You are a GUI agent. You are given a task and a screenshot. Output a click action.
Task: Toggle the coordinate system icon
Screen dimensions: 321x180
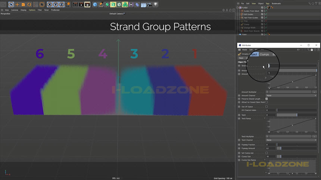click(68, 4)
